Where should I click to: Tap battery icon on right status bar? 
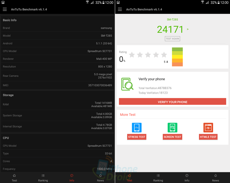pos(219,3)
